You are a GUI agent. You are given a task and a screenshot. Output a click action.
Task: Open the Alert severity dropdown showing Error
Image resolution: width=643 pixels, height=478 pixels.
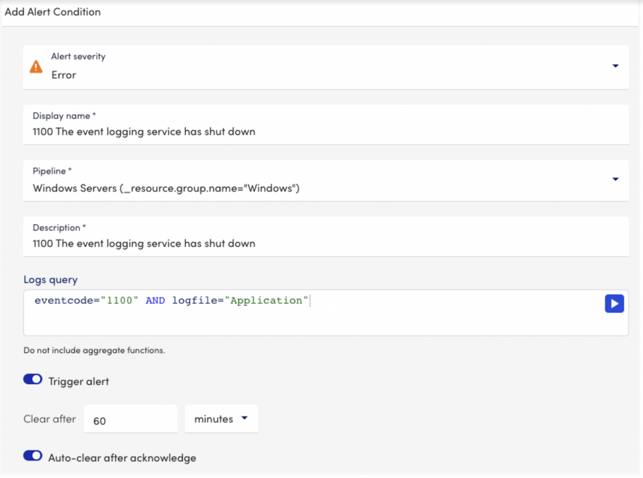point(615,66)
